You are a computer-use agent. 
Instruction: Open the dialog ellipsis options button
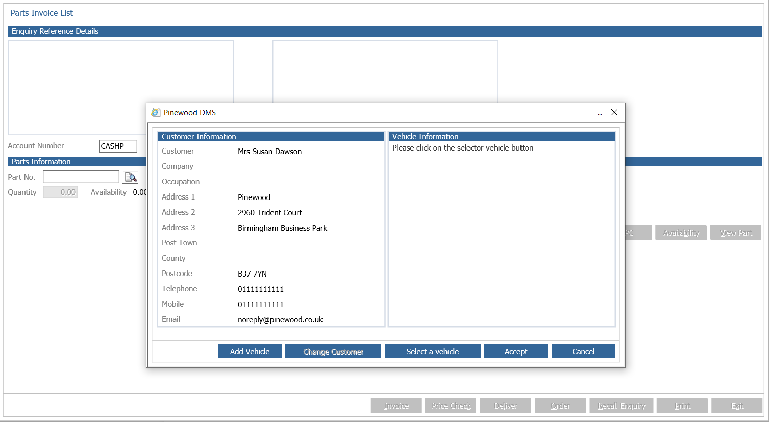point(600,113)
